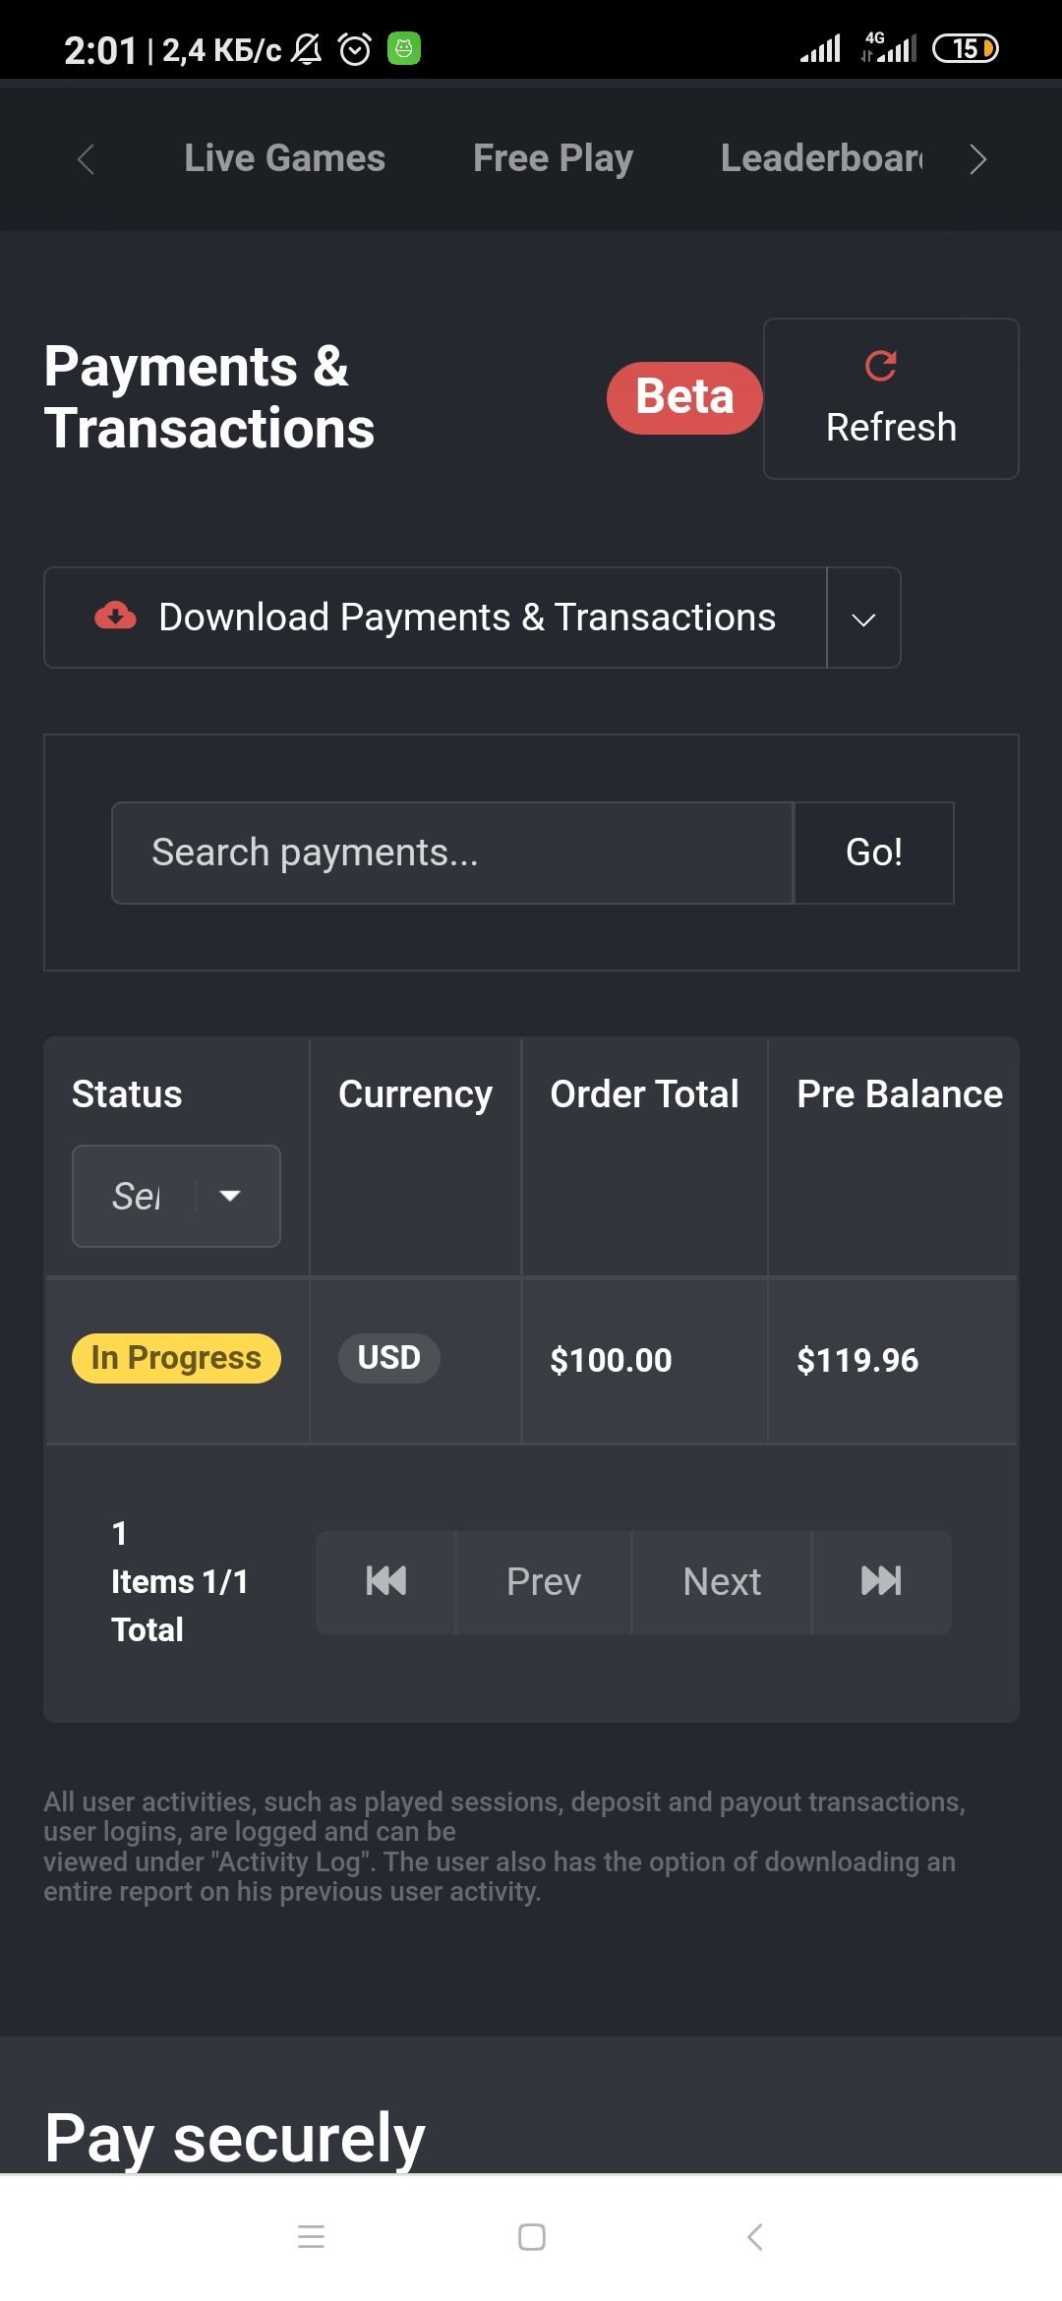The height and width of the screenshot is (2301, 1062).
Task: Open Android recent apps menu icon
Action: point(311,2237)
